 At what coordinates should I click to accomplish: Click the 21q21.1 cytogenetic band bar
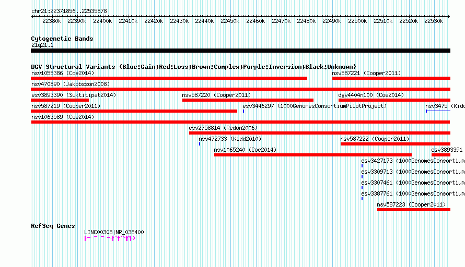[x=240, y=51]
